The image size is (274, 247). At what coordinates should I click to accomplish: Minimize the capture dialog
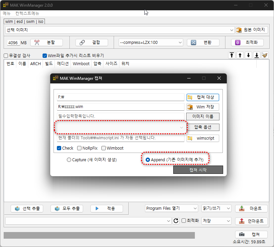point(189,78)
